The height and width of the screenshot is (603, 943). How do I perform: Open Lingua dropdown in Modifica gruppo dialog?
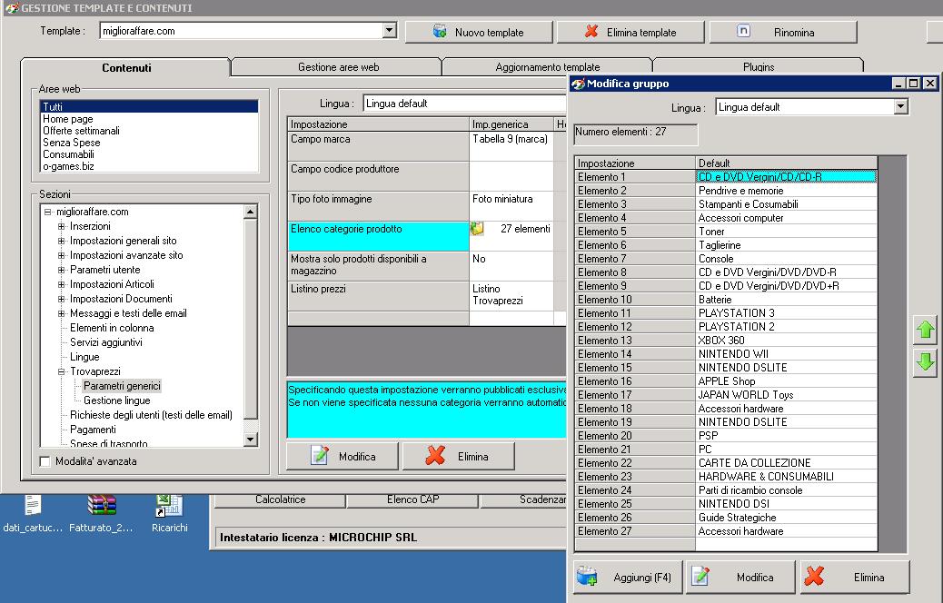(x=900, y=107)
